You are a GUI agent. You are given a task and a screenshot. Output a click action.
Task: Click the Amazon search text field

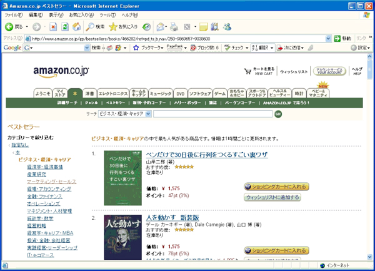click(x=212, y=114)
